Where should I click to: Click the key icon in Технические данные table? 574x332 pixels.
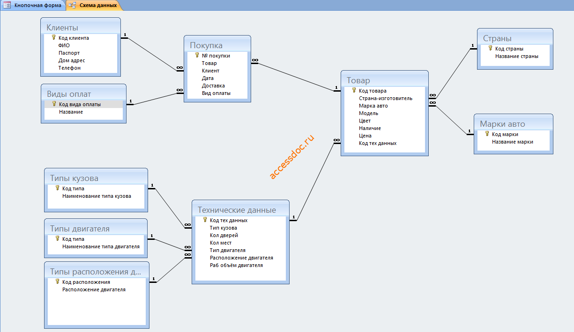[x=205, y=220]
